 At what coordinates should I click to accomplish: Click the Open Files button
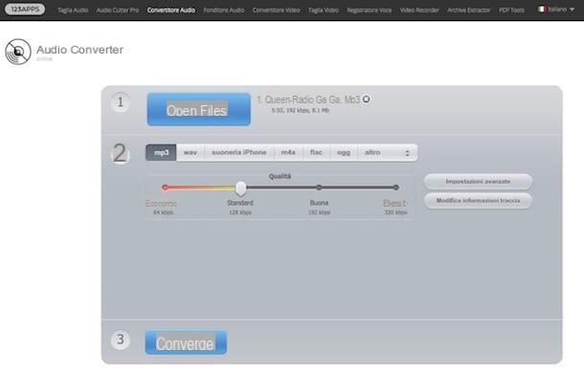click(x=198, y=109)
